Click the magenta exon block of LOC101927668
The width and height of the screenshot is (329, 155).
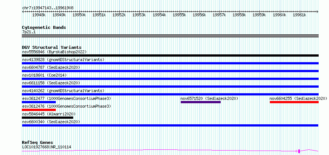(x=299, y=151)
